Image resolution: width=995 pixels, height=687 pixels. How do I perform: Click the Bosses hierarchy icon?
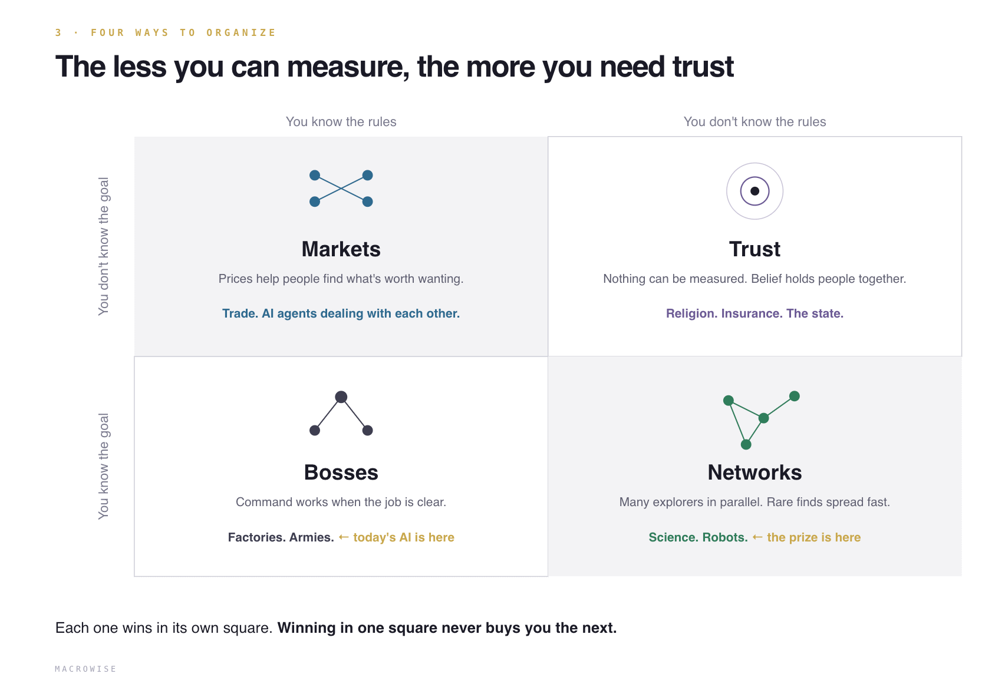[341, 414]
